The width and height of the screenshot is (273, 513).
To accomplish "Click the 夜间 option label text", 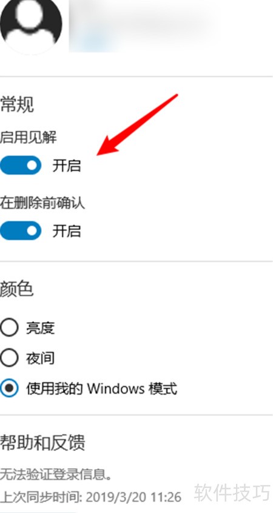I will pos(40,358).
